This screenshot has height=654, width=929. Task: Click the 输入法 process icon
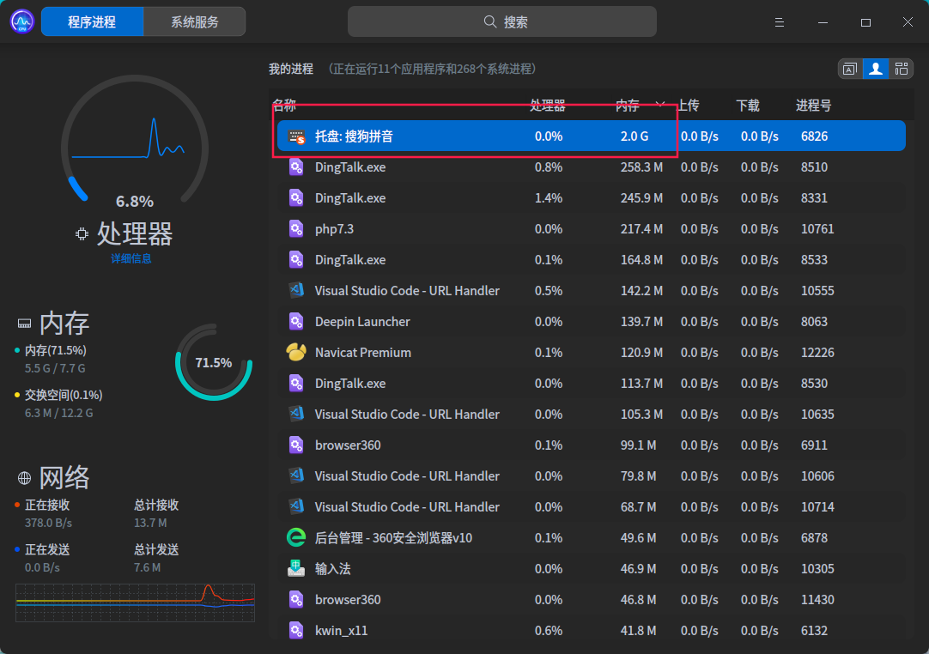(x=296, y=569)
